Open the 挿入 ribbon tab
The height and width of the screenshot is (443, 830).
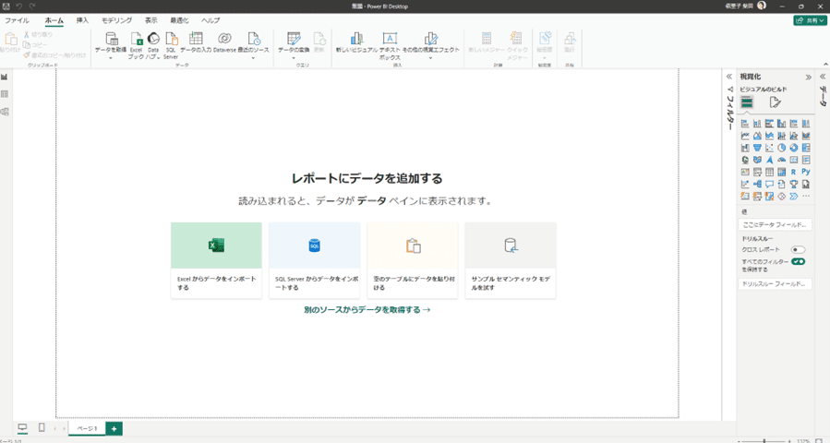(x=82, y=20)
